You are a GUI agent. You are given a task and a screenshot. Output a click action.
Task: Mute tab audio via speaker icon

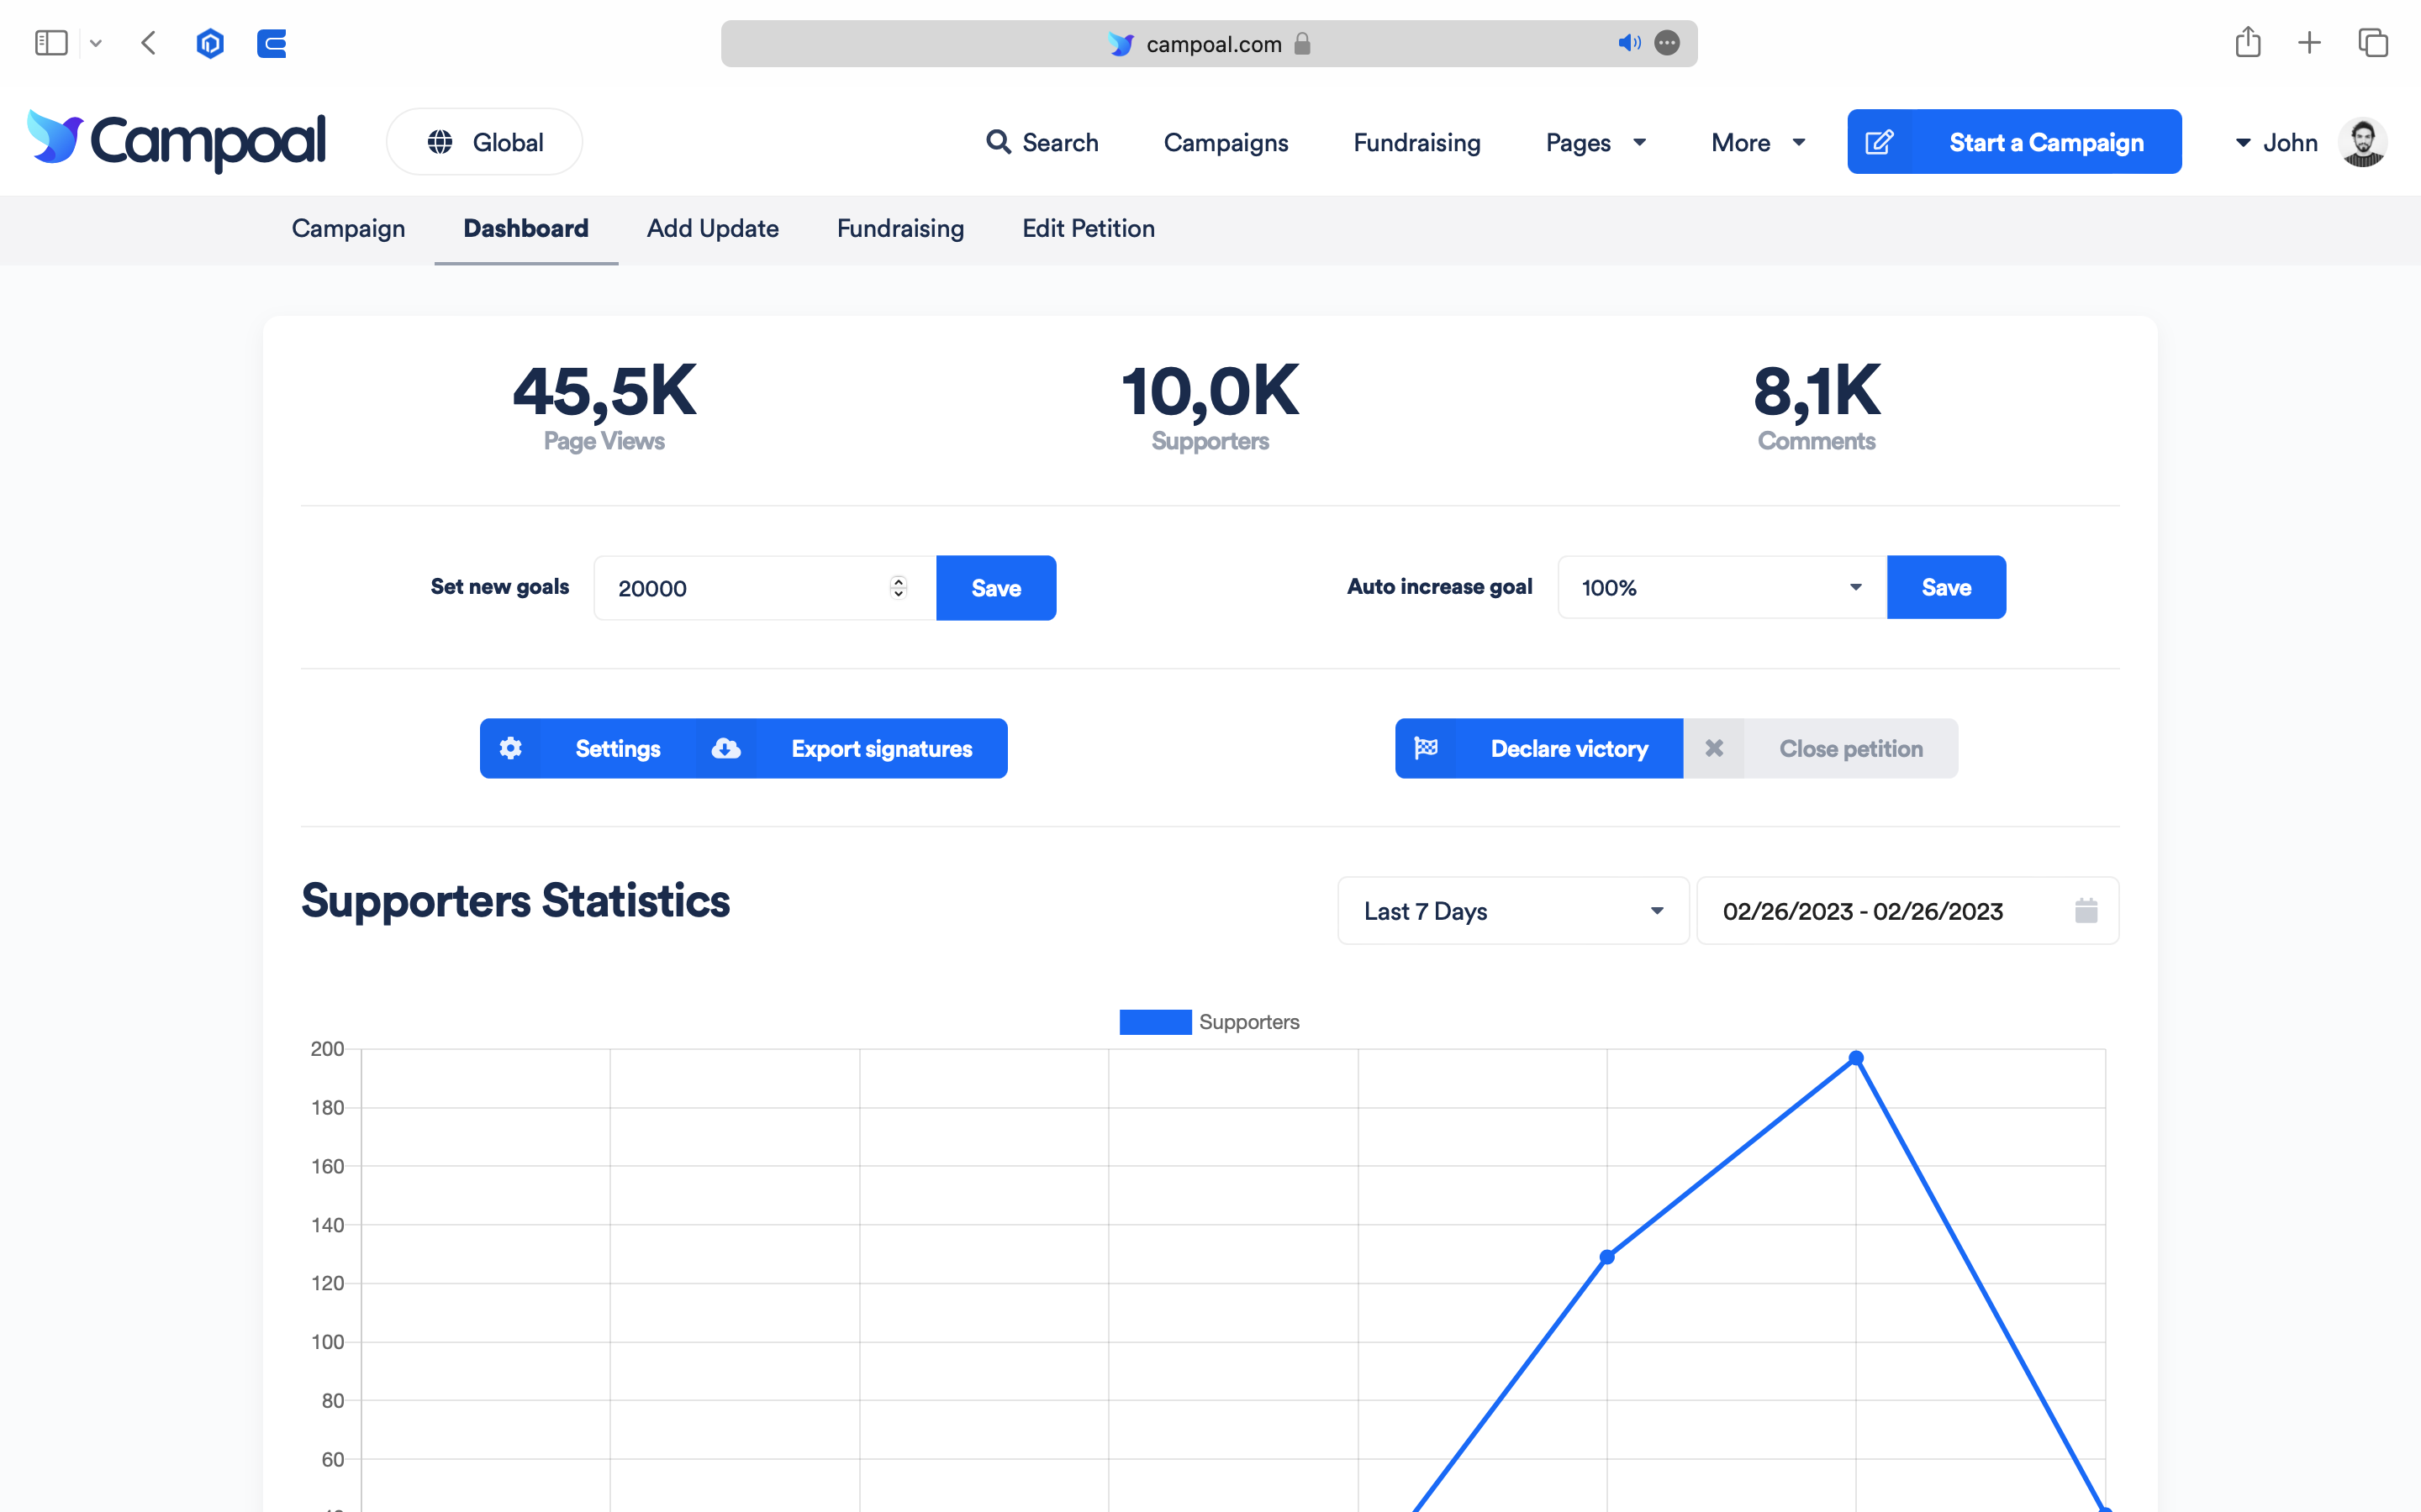(x=1628, y=43)
